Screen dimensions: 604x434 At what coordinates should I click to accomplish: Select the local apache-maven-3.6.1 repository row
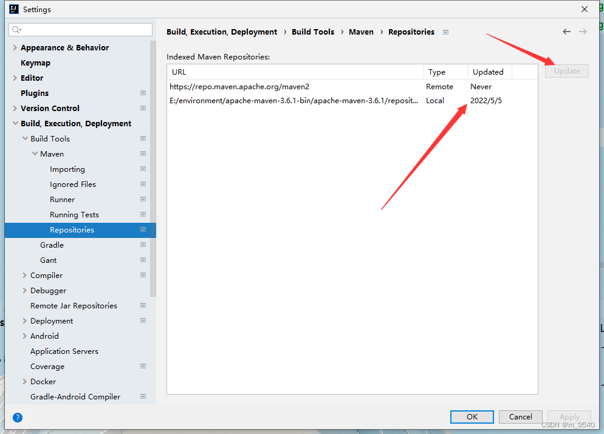click(352, 100)
